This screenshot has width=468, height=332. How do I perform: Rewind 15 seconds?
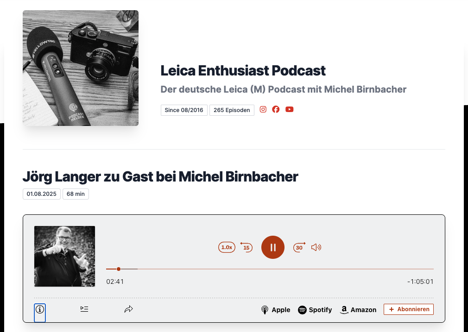246,247
